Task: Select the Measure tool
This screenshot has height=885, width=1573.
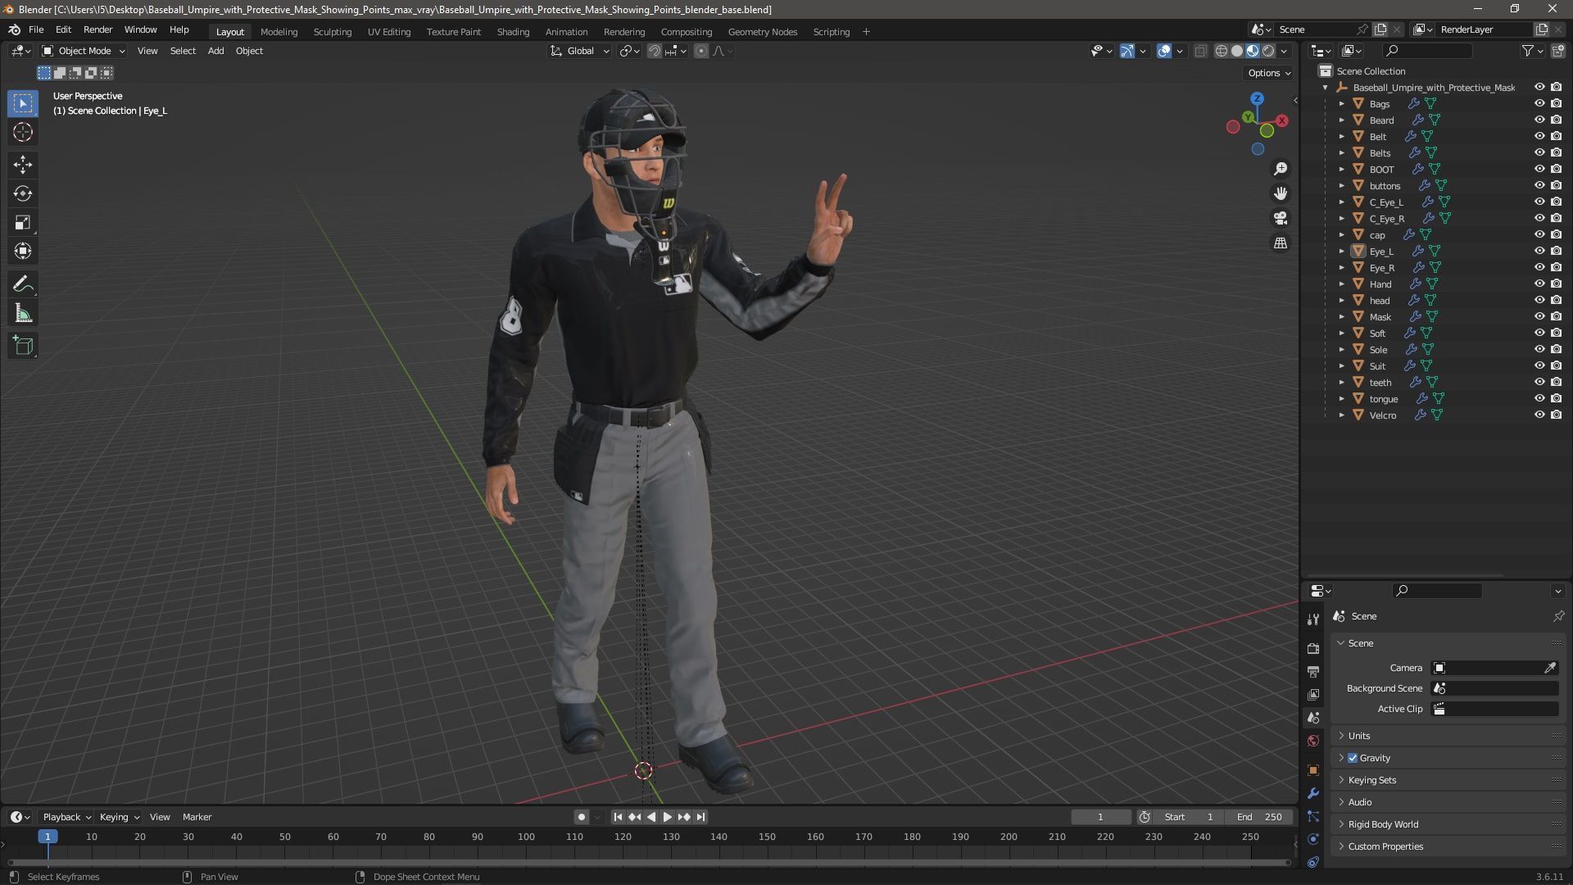Action: [x=23, y=314]
